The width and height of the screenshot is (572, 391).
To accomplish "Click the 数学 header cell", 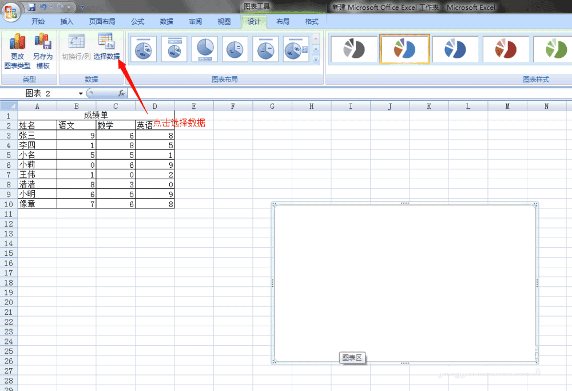I will coord(116,125).
